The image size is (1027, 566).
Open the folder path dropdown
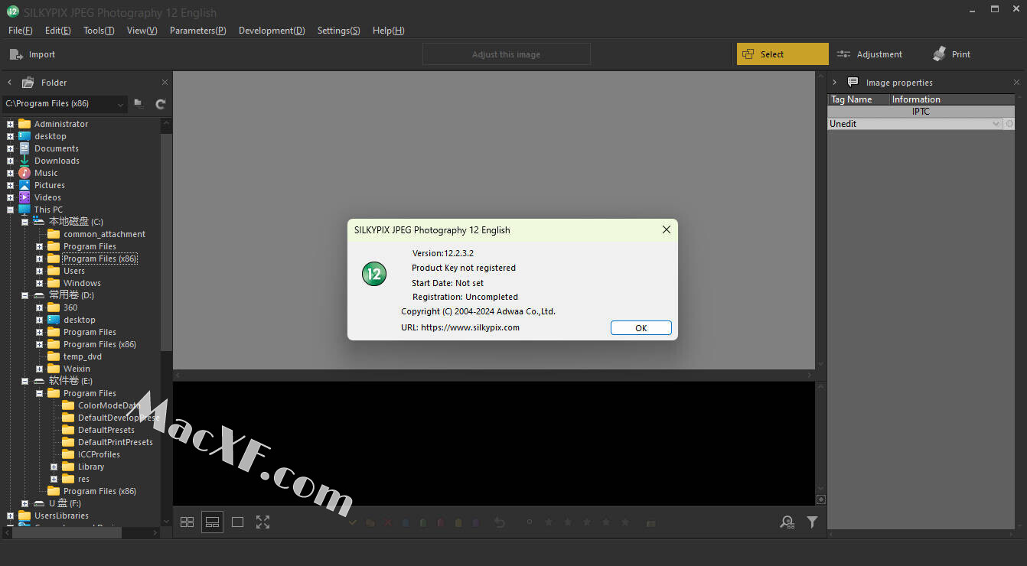click(x=120, y=104)
